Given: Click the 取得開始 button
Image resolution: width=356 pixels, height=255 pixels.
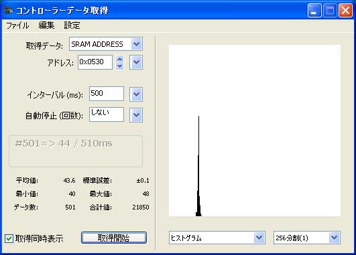Looking at the screenshot, I should pyautogui.click(x=114, y=238).
